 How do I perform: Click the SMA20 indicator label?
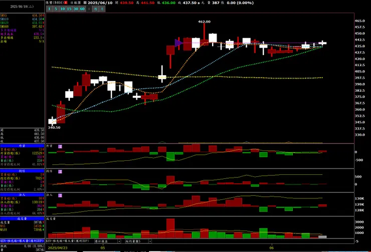click(4, 23)
